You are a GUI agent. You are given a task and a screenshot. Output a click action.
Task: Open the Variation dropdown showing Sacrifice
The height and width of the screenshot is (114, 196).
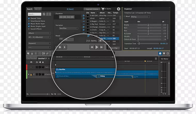tap(69, 28)
